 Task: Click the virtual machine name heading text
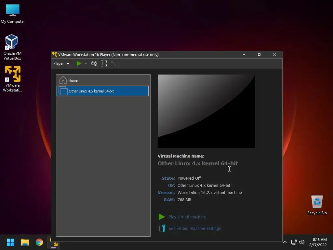198,163
